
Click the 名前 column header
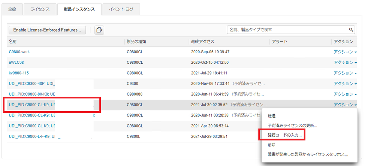coord(13,42)
